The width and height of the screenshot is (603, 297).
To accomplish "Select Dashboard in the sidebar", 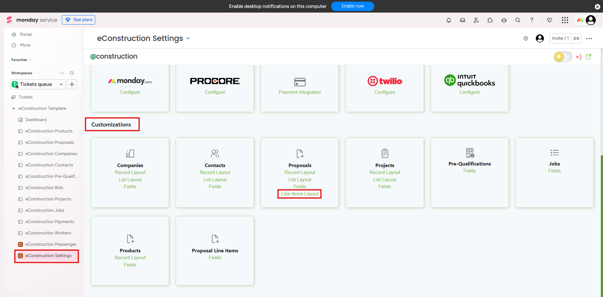I will pyautogui.click(x=36, y=120).
